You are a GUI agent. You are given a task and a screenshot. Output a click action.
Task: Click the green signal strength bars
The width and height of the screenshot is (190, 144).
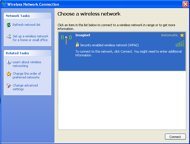pos(180,44)
